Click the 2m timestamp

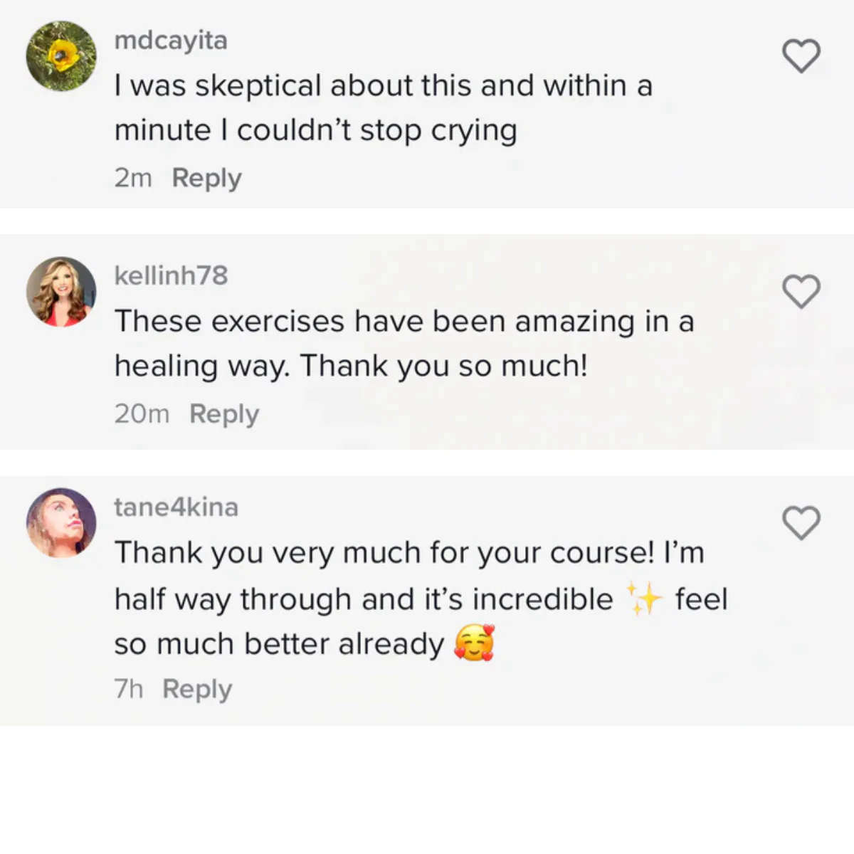click(x=133, y=178)
